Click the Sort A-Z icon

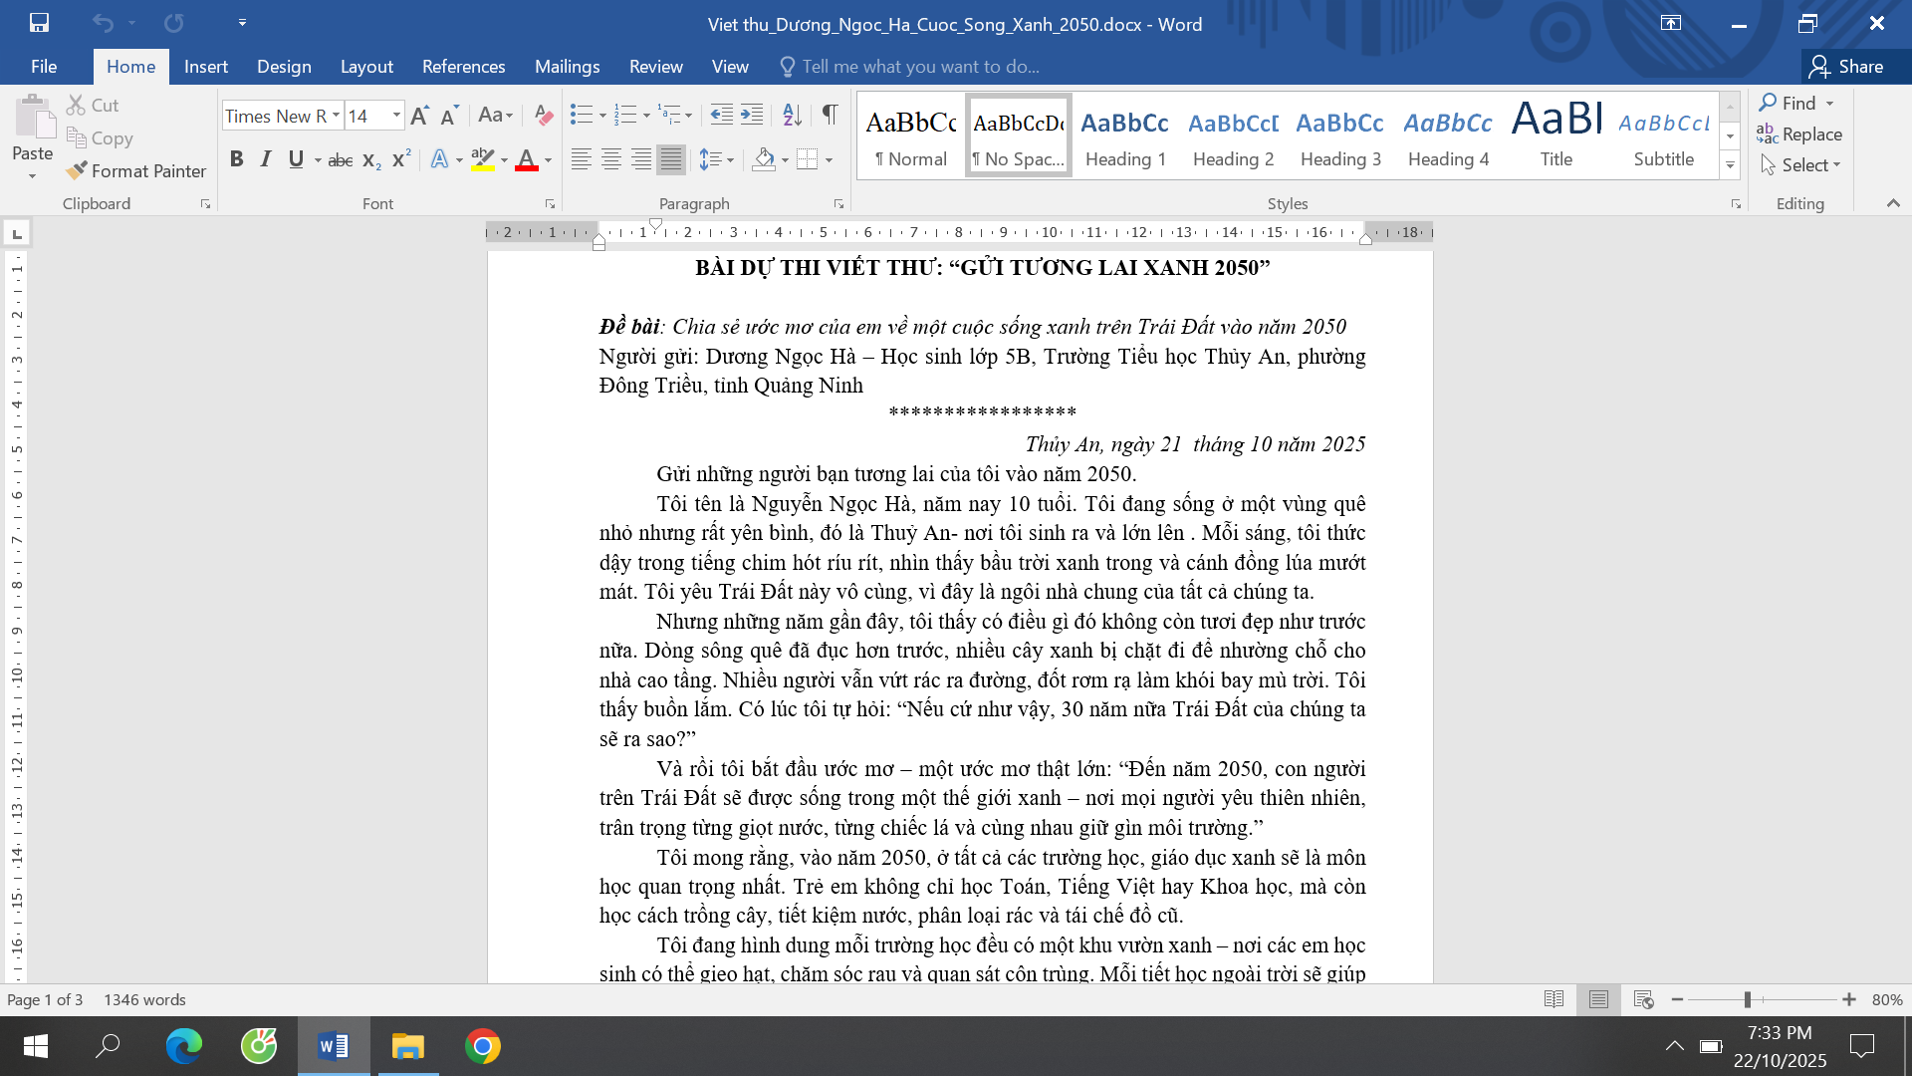click(793, 116)
